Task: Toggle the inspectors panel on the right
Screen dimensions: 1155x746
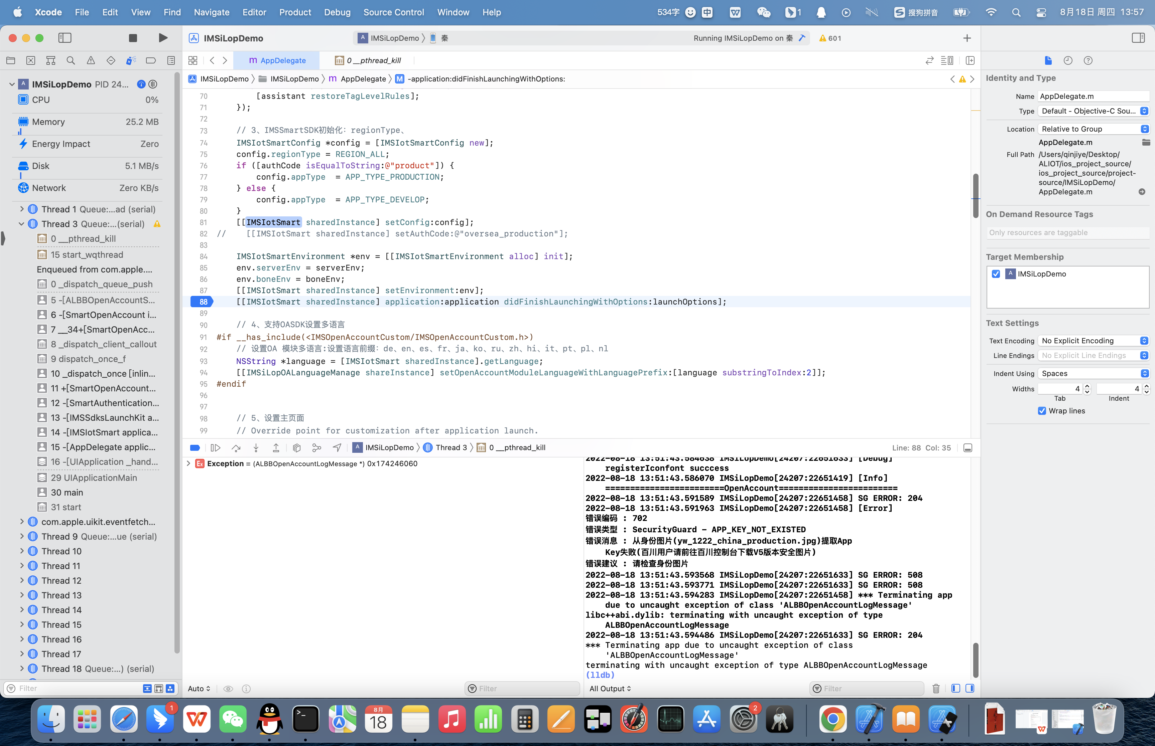Action: [1139, 38]
